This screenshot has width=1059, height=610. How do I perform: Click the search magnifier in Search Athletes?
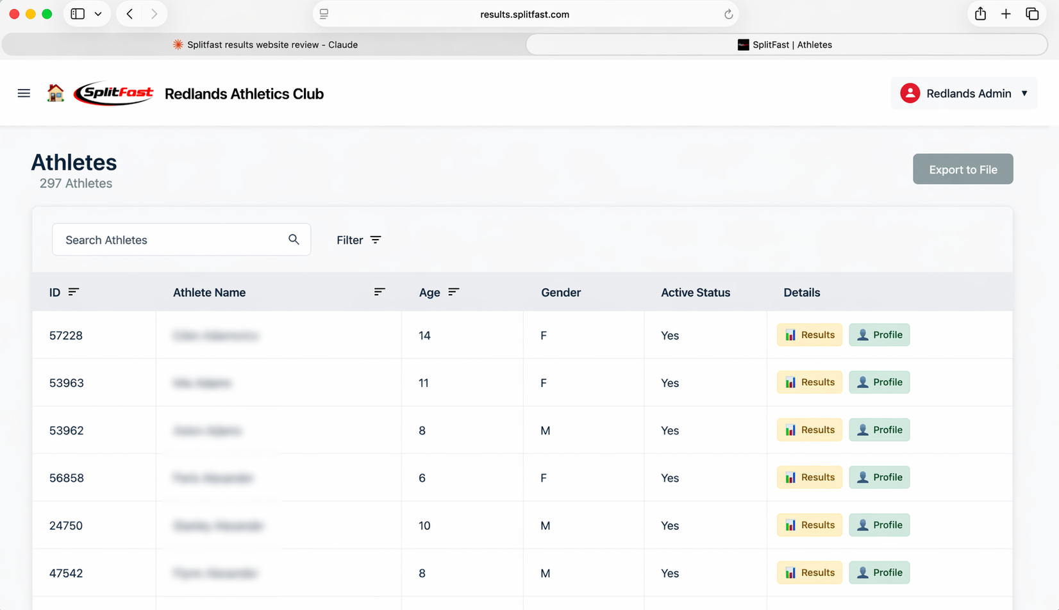[x=294, y=239]
